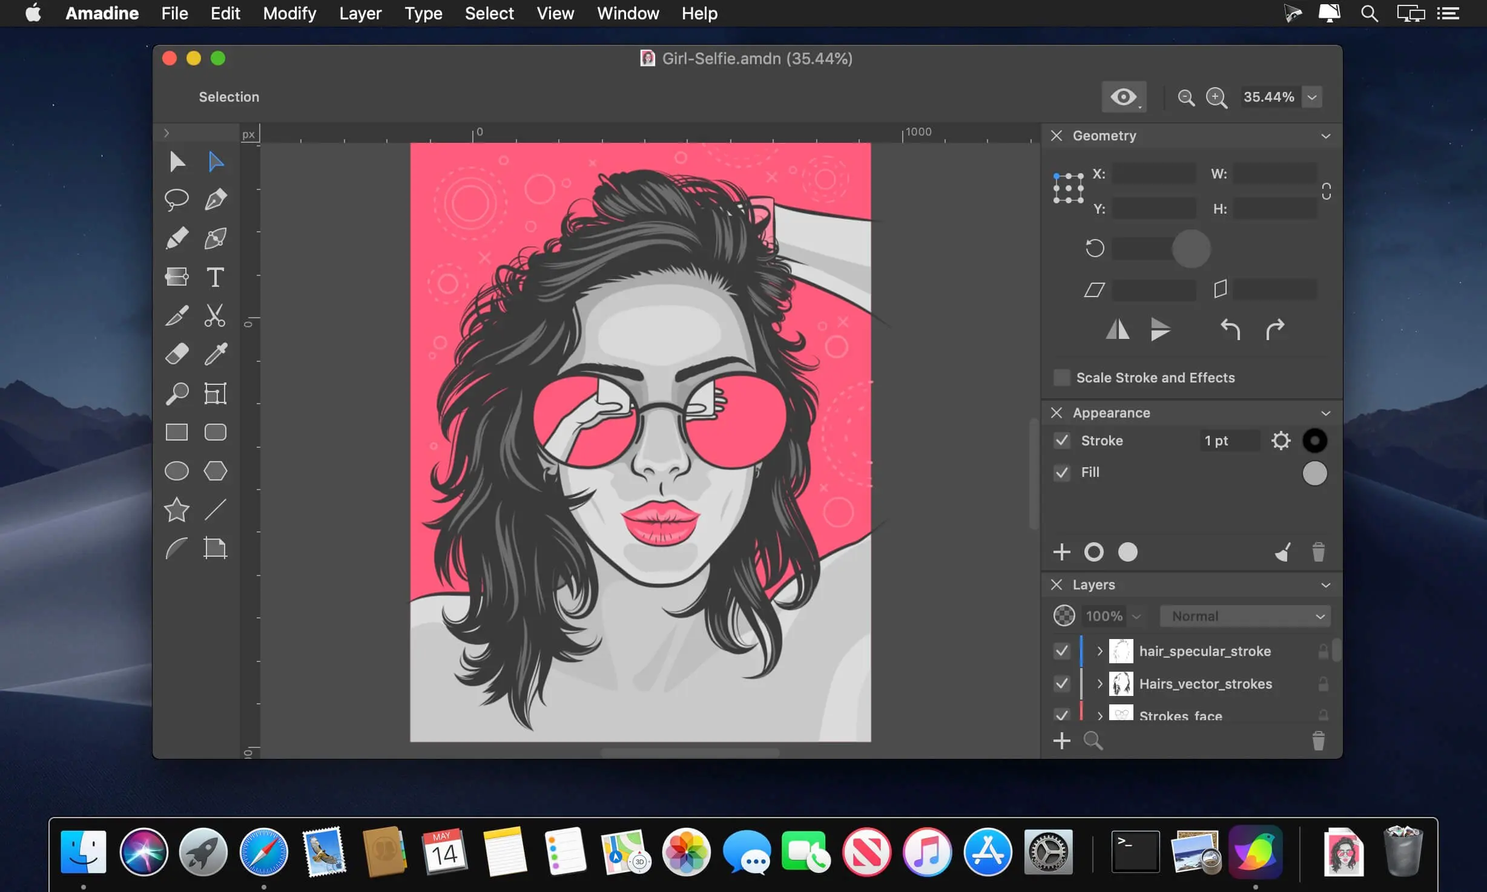
Task: Toggle visibility of Strokes_face layer
Action: [x=1061, y=715]
